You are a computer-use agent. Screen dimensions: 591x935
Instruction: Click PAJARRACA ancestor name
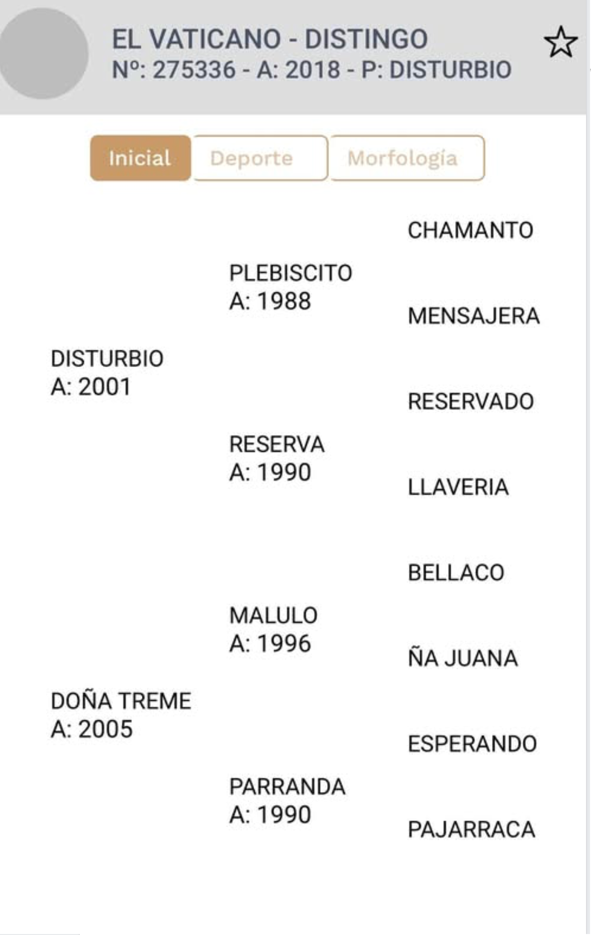(471, 830)
